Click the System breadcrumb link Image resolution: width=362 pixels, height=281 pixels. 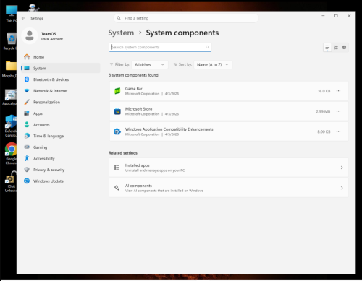[x=121, y=33]
